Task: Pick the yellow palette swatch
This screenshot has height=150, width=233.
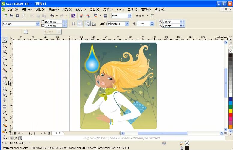Action: click(x=231, y=111)
